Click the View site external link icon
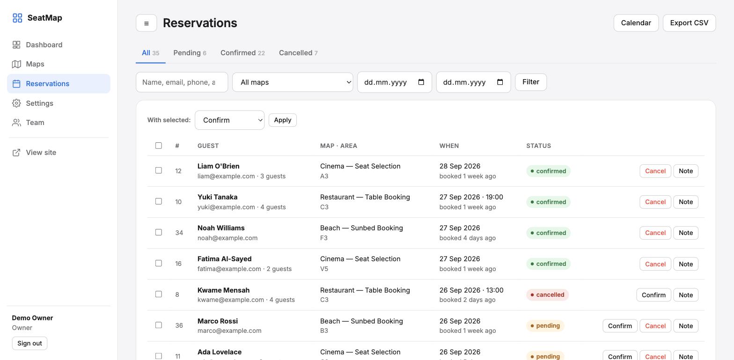 click(16, 153)
